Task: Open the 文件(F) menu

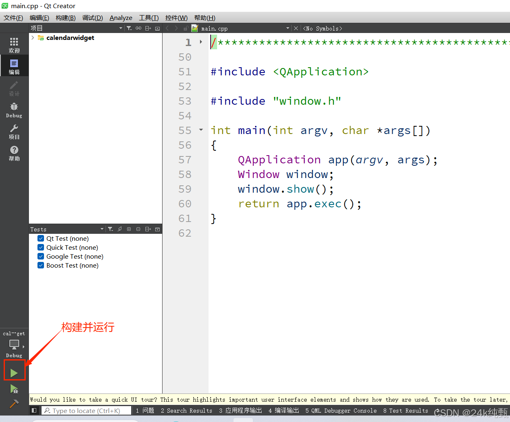Action: tap(13, 18)
